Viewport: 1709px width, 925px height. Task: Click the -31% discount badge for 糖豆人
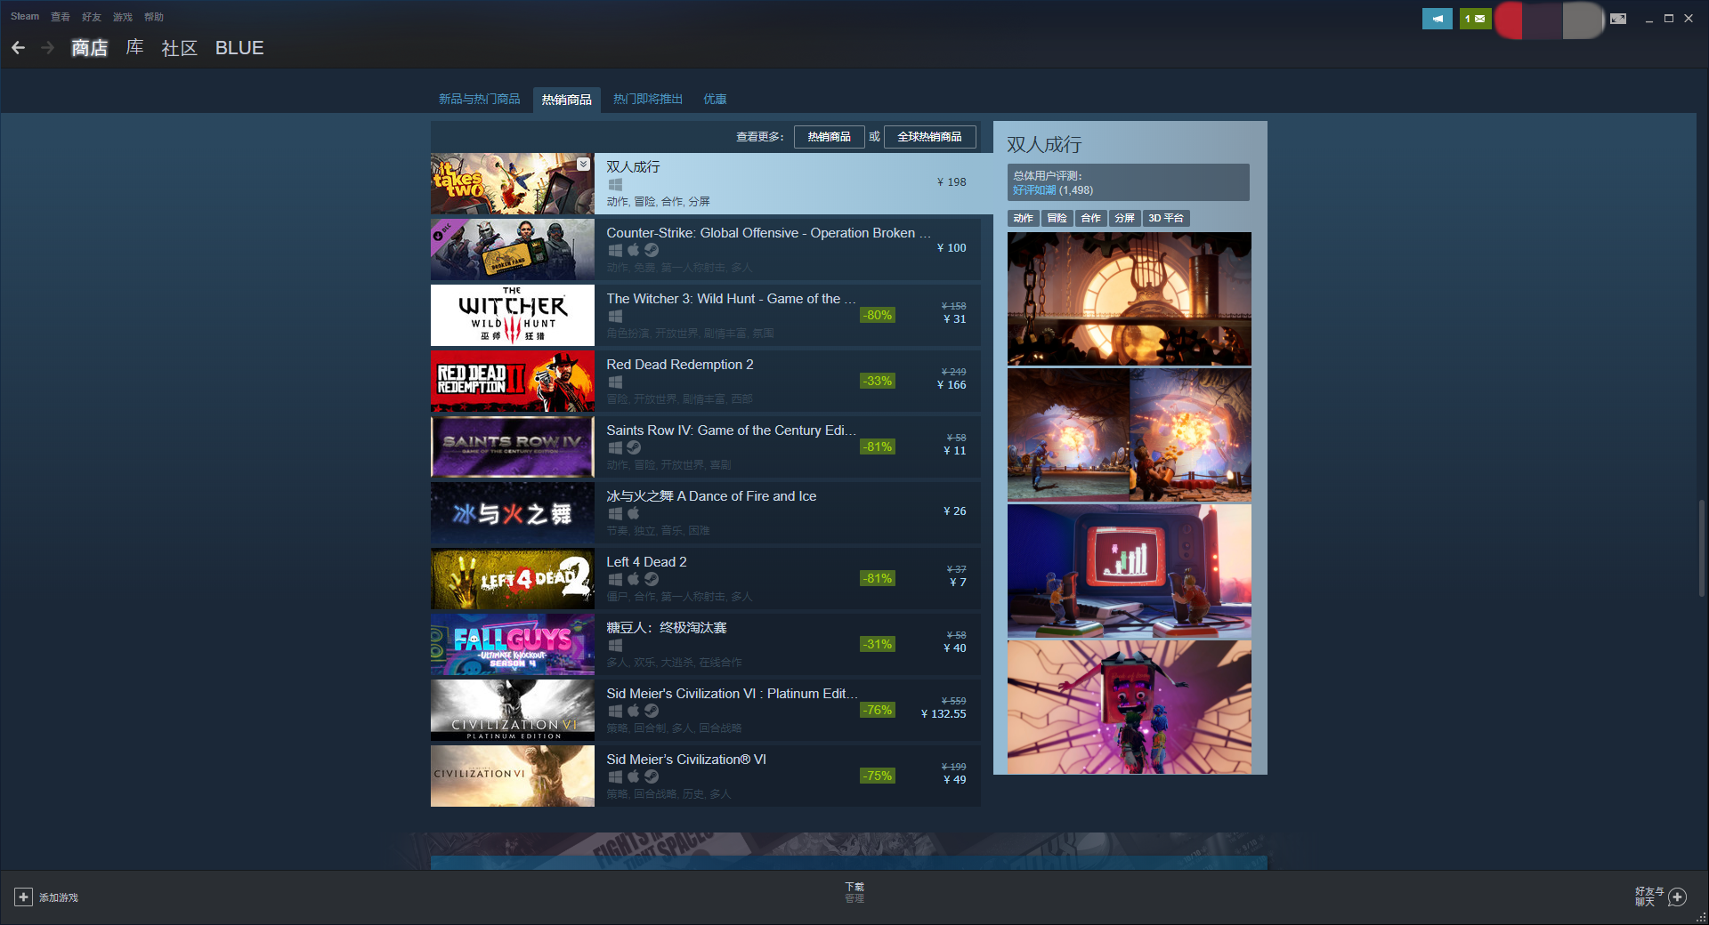pyautogui.click(x=878, y=644)
